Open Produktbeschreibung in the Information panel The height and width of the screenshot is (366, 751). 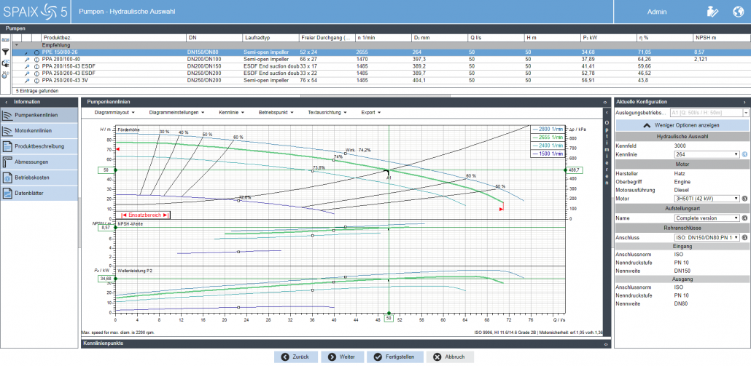[x=39, y=146]
